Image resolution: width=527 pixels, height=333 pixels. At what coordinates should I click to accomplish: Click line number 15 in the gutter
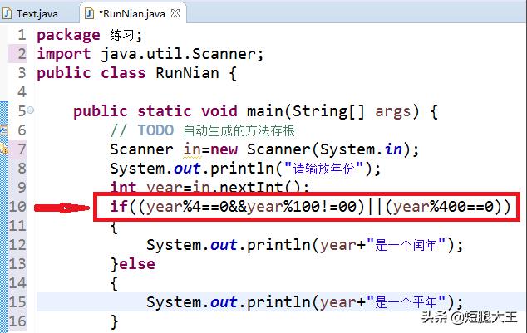(17, 302)
